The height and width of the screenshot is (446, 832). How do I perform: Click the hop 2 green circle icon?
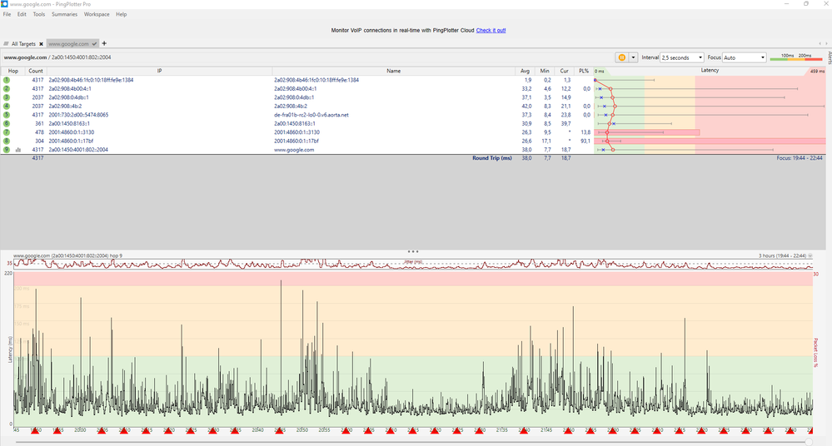pyautogui.click(x=7, y=88)
